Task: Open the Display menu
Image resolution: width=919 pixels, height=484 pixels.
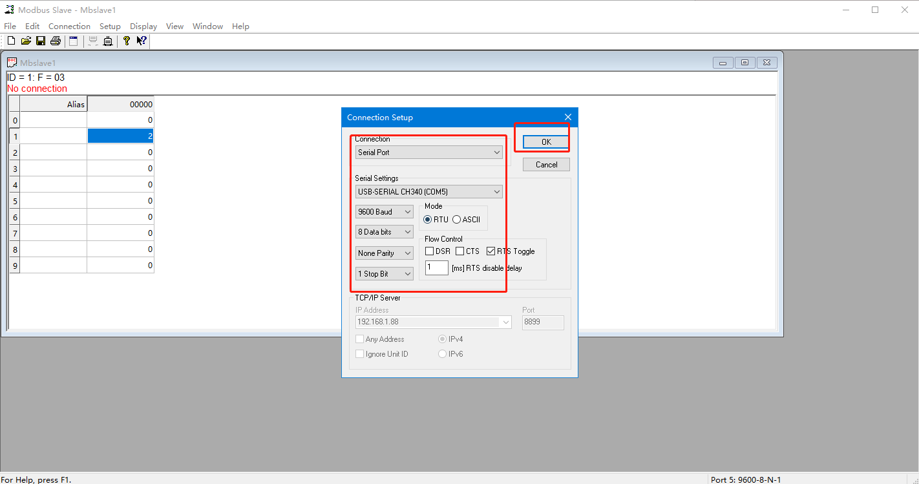Action: click(x=143, y=26)
